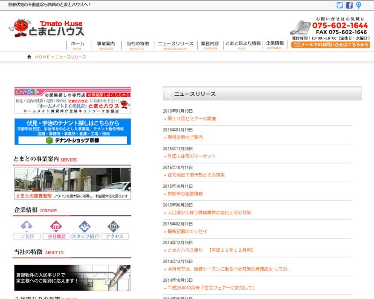Select ホーム in the navigation menu
The height and width of the screenshot is (299, 374).
pyautogui.click(x=78, y=45)
